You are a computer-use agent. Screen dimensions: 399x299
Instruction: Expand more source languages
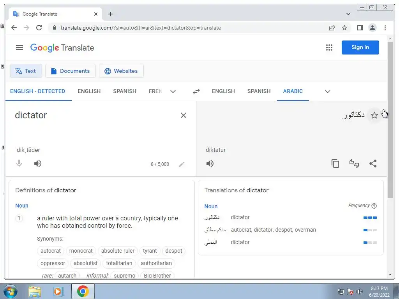pyautogui.click(x=173, y=91)
